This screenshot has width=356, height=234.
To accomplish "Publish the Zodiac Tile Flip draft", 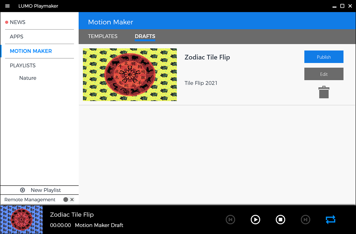I will tap(324, 57).
